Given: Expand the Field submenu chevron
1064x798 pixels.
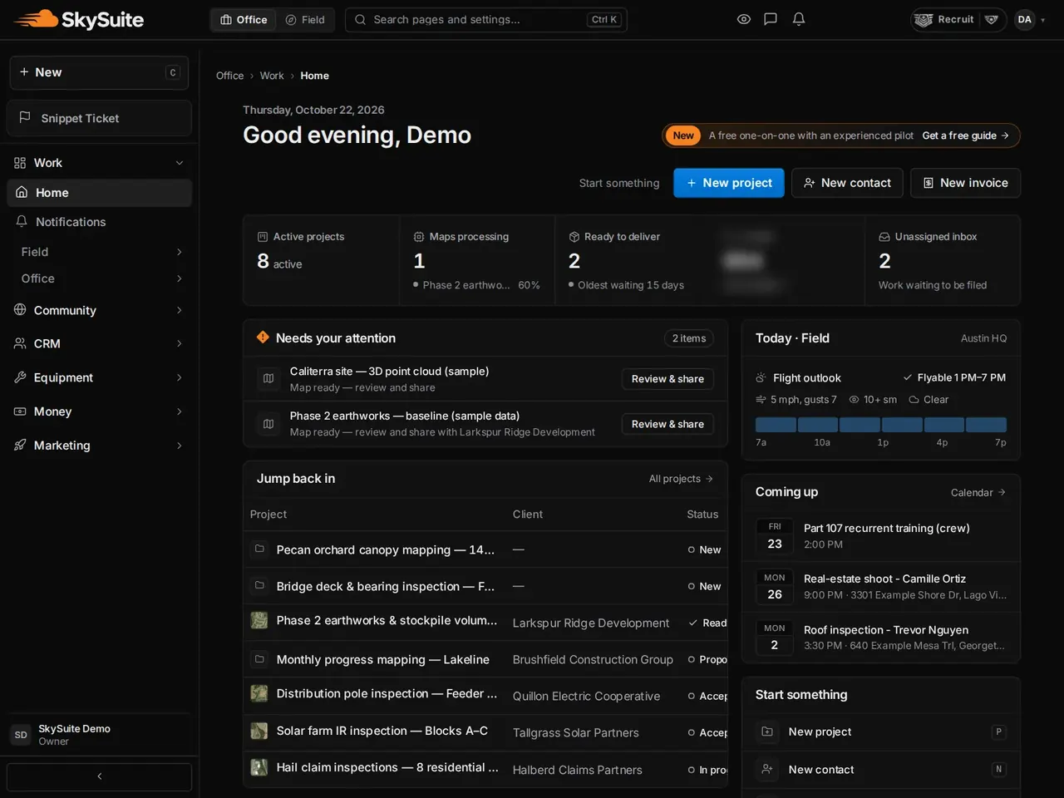Looking at the screenshot, I should pyautogui.click(x=180, y=252).
